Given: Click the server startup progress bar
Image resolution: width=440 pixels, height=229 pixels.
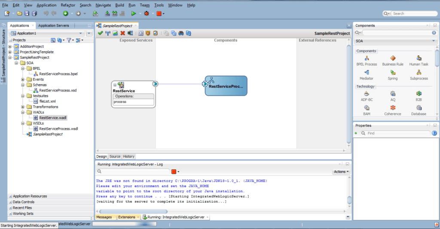Looking at the screenshot, I should click(x=124, y=224).
